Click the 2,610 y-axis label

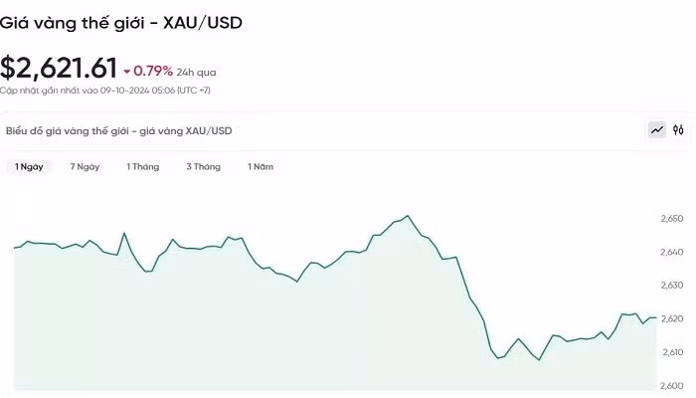pyautogui.click(x=672, y=352)
